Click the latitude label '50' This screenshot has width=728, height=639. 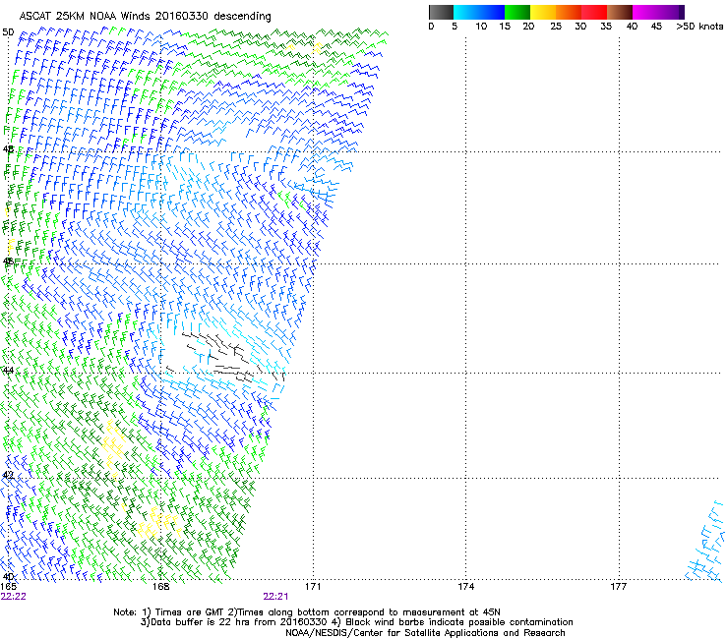tap(8, 32)
